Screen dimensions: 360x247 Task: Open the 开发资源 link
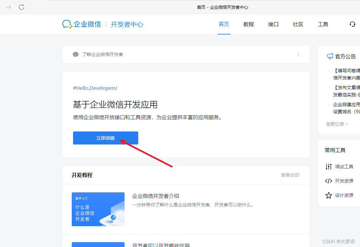click(x=344, y=181)
